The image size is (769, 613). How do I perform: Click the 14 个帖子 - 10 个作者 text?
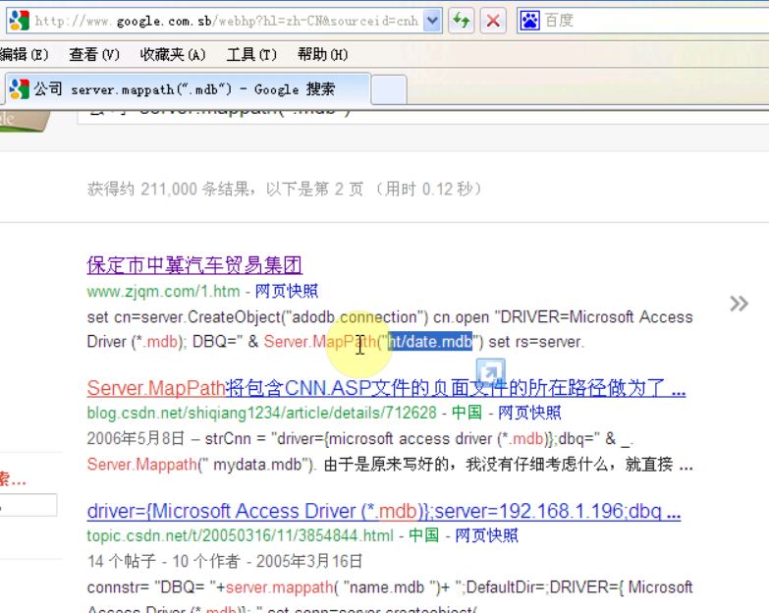tap(164, 561)
